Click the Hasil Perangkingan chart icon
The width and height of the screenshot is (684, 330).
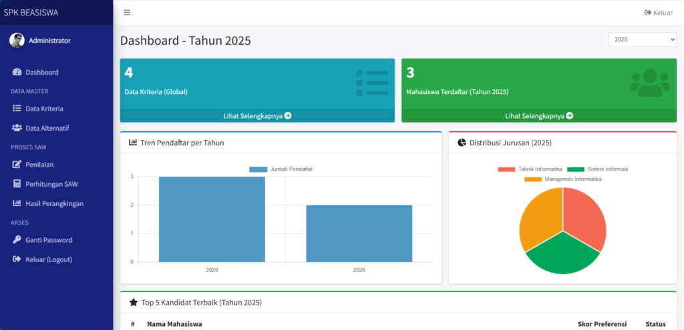(x=17, y=203)
